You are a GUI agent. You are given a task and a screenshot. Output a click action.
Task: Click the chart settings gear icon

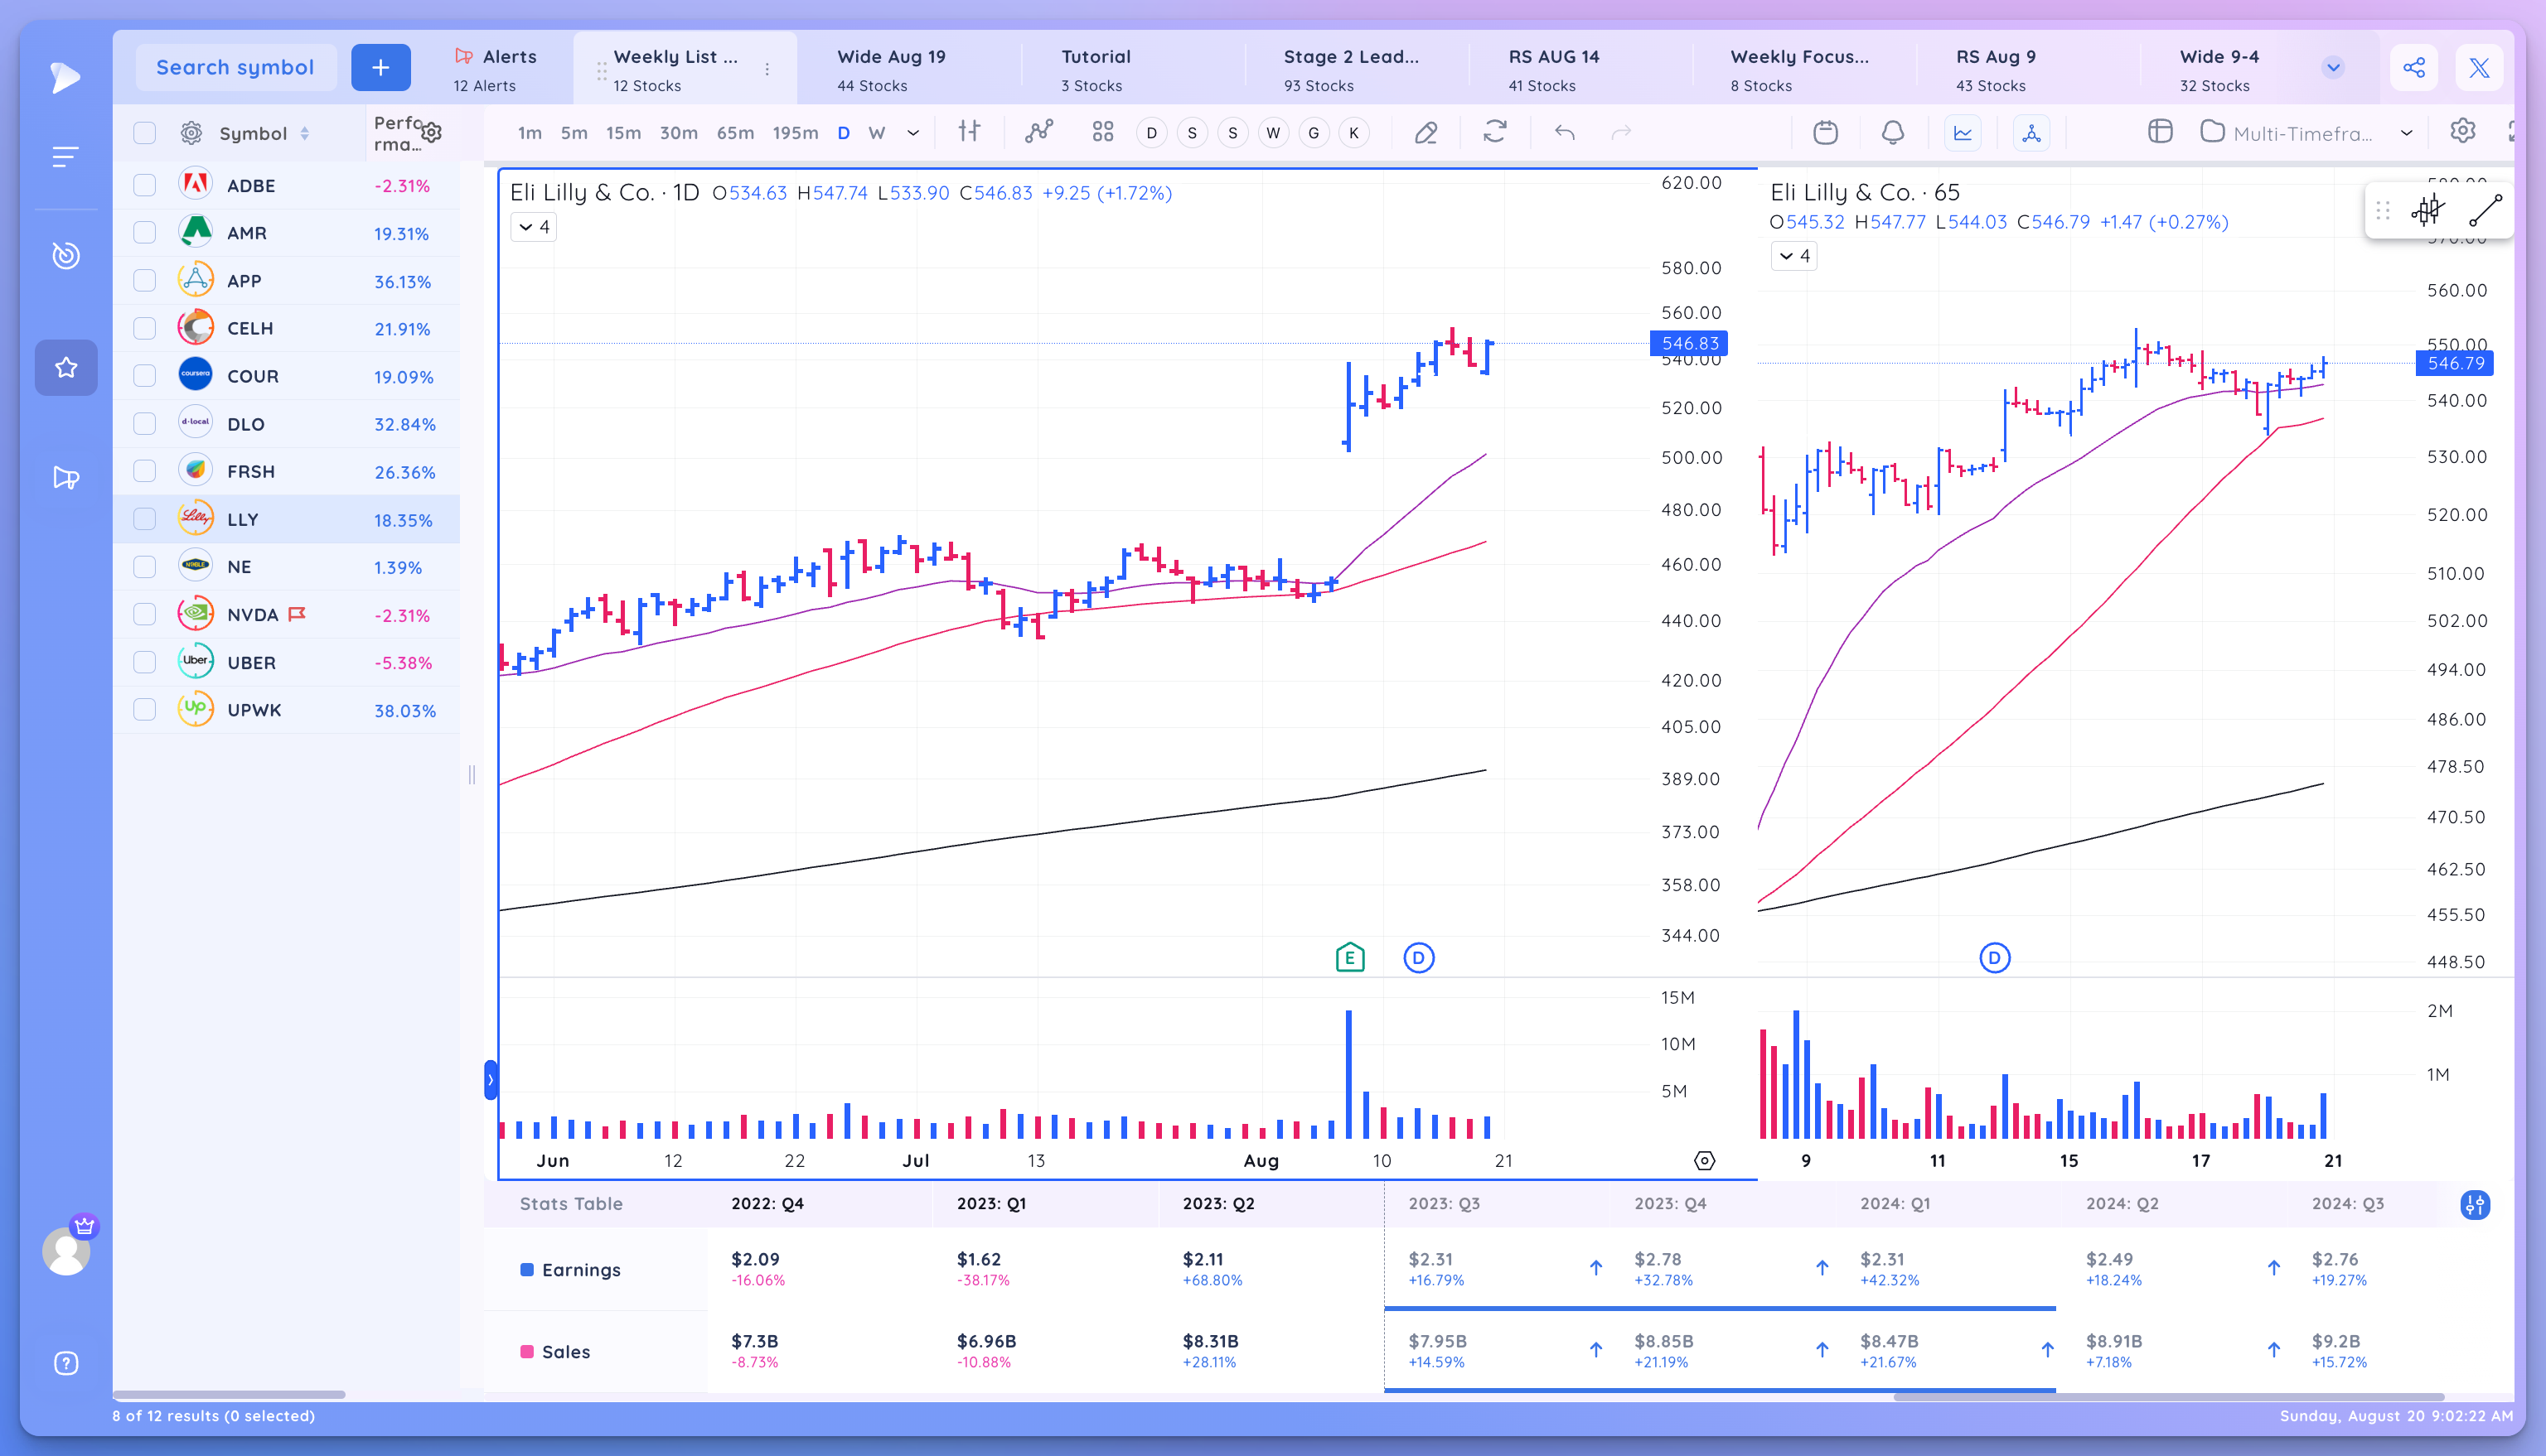coord(2463,131)
